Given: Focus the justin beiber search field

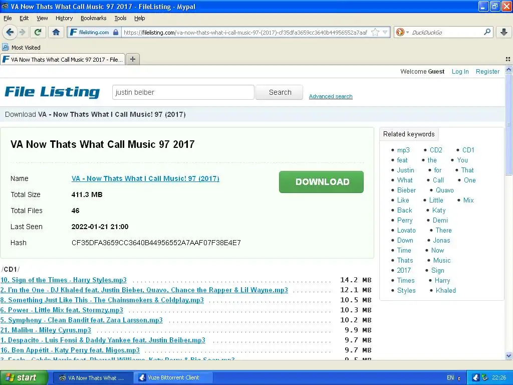Looking at the screenshot, I should [183, 92].
